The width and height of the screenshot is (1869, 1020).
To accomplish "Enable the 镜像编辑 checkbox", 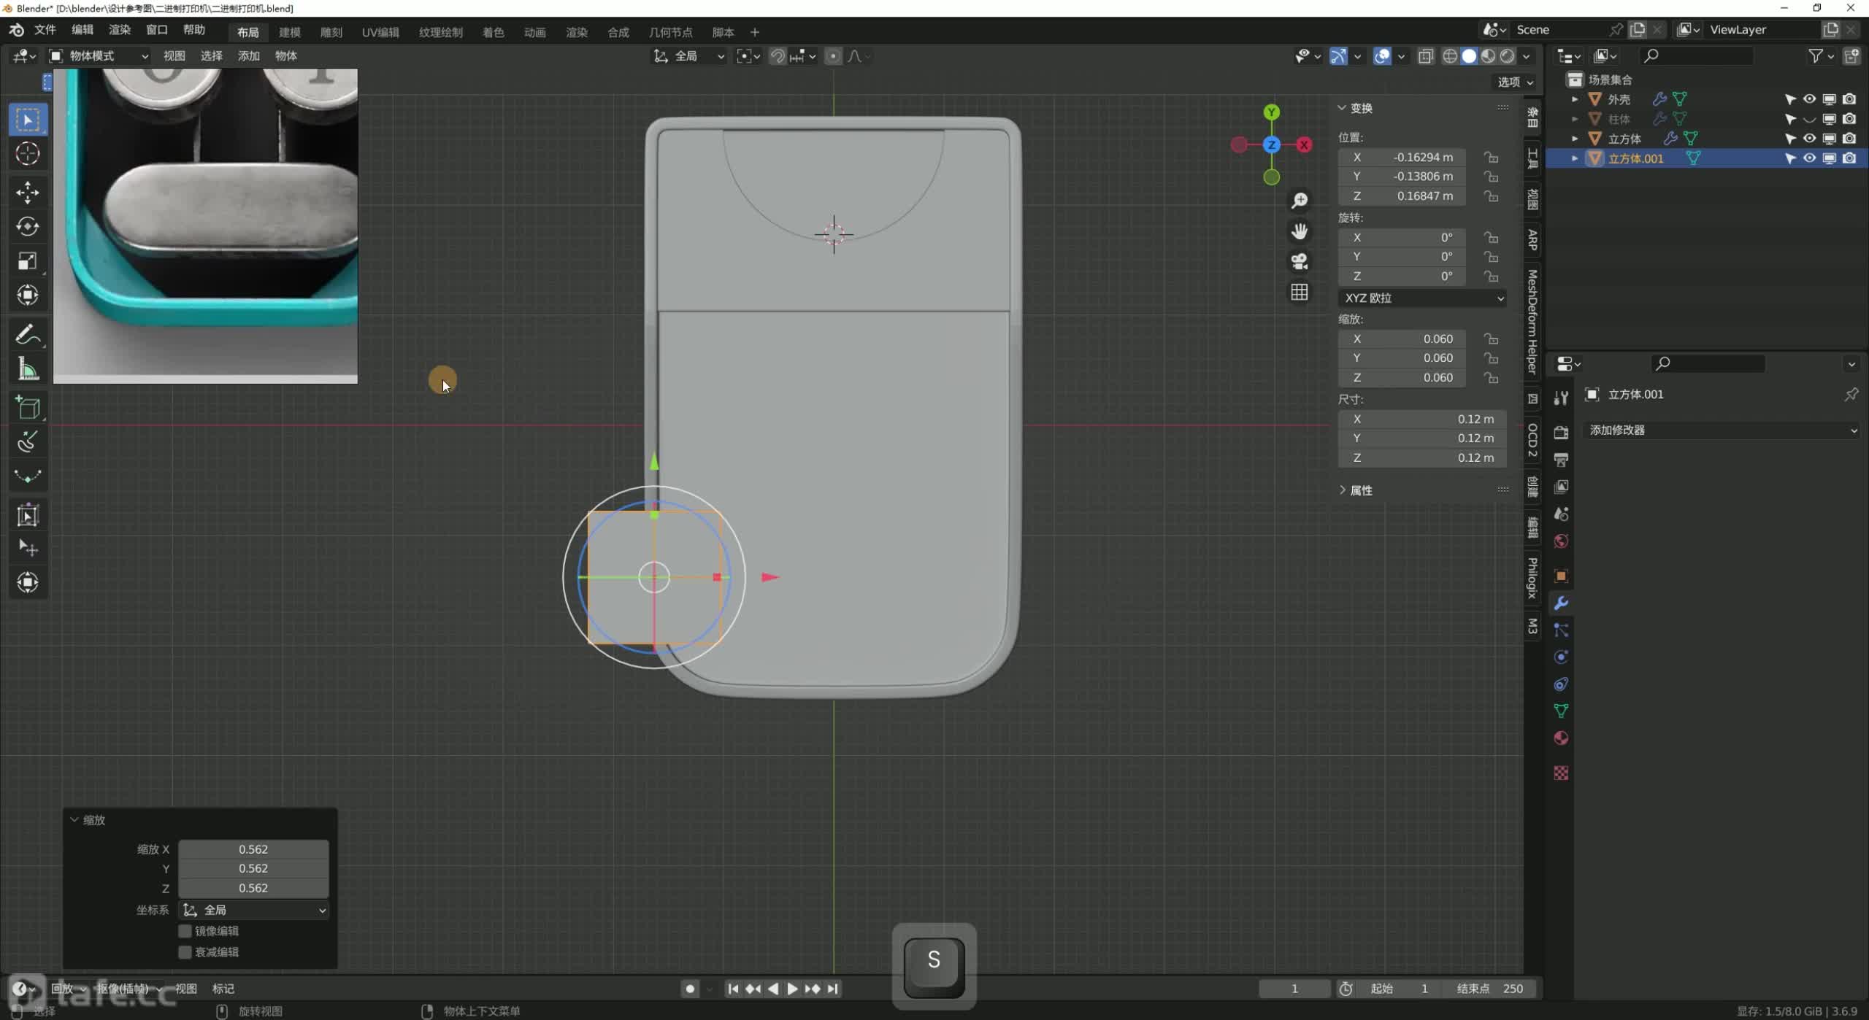I will pyautogui.click(x=185, y=931).
